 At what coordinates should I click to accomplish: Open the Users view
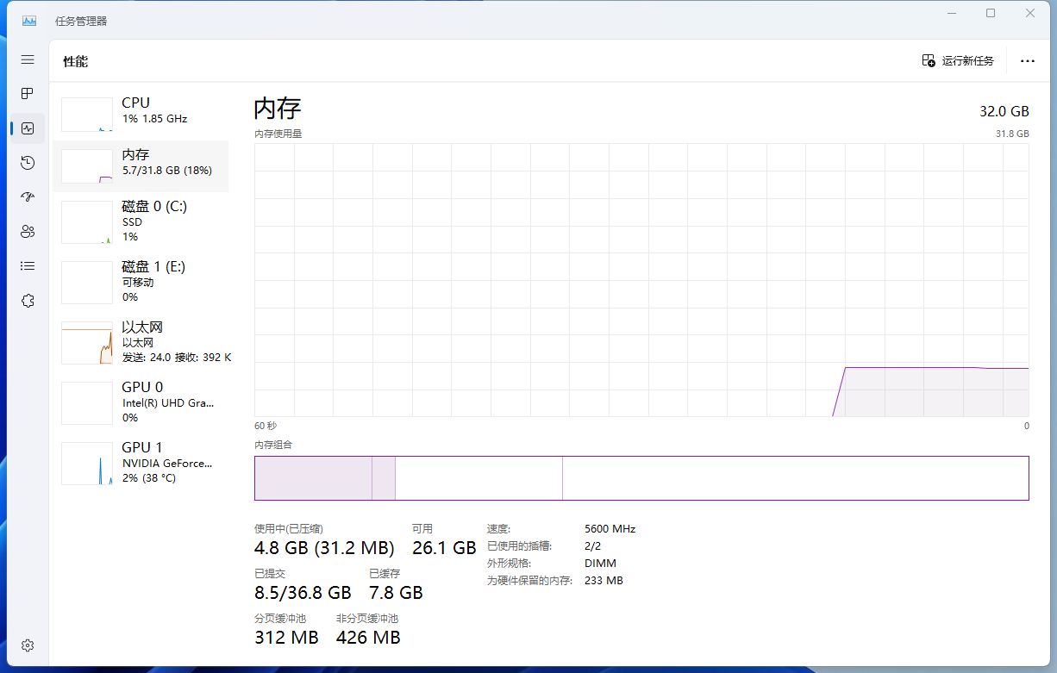point(27,231)
